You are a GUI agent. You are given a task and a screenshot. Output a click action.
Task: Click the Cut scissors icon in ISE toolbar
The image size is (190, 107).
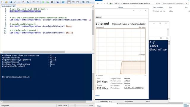click(x=15, y=2)
